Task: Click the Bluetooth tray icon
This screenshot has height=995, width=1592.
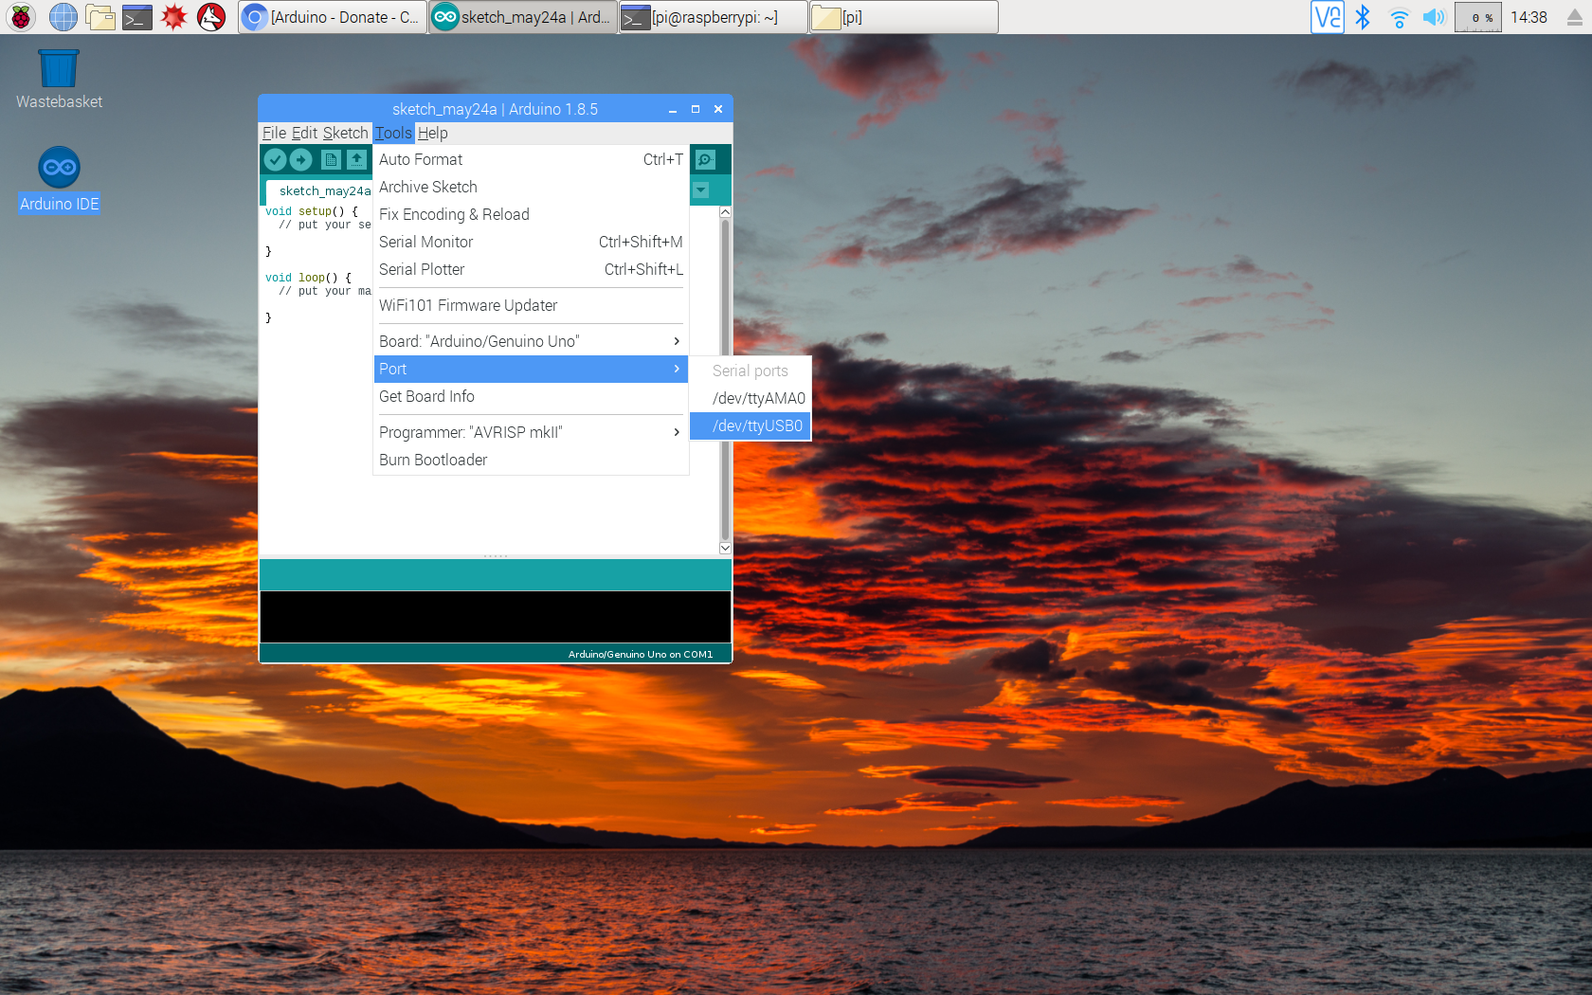Action: click(1363, 17)
